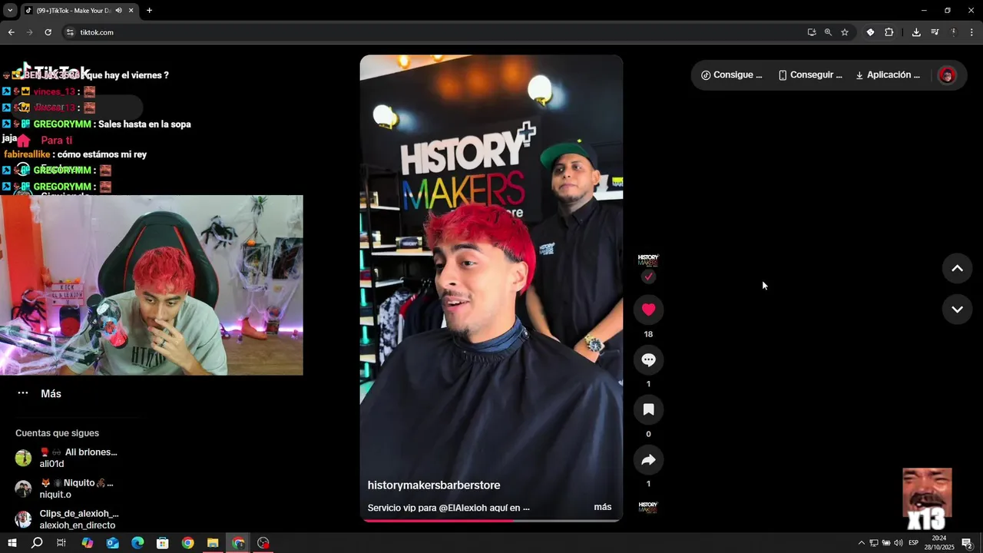
Task: Like the video with the heart icon
Action: 648,310
